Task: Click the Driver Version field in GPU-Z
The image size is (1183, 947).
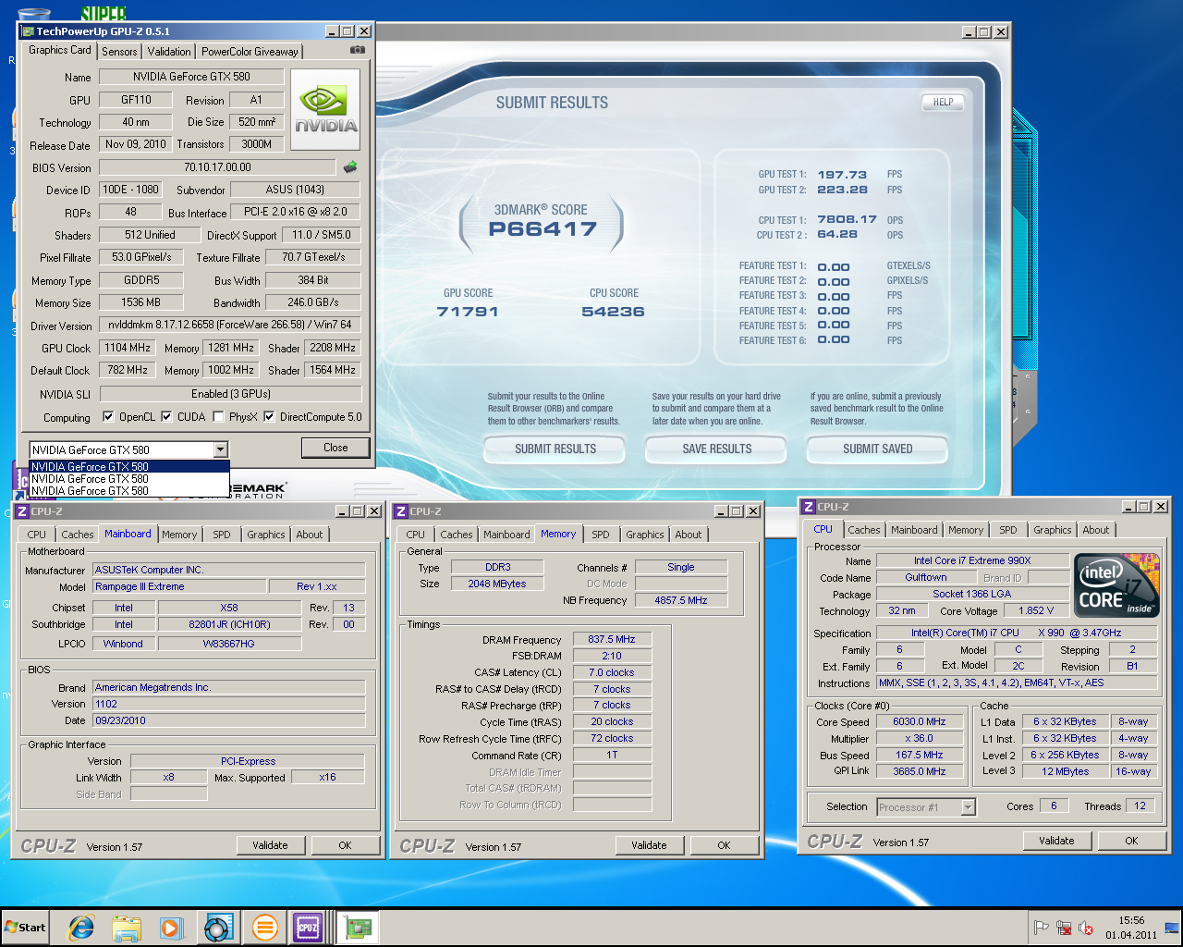Action: tap(230, 326)
